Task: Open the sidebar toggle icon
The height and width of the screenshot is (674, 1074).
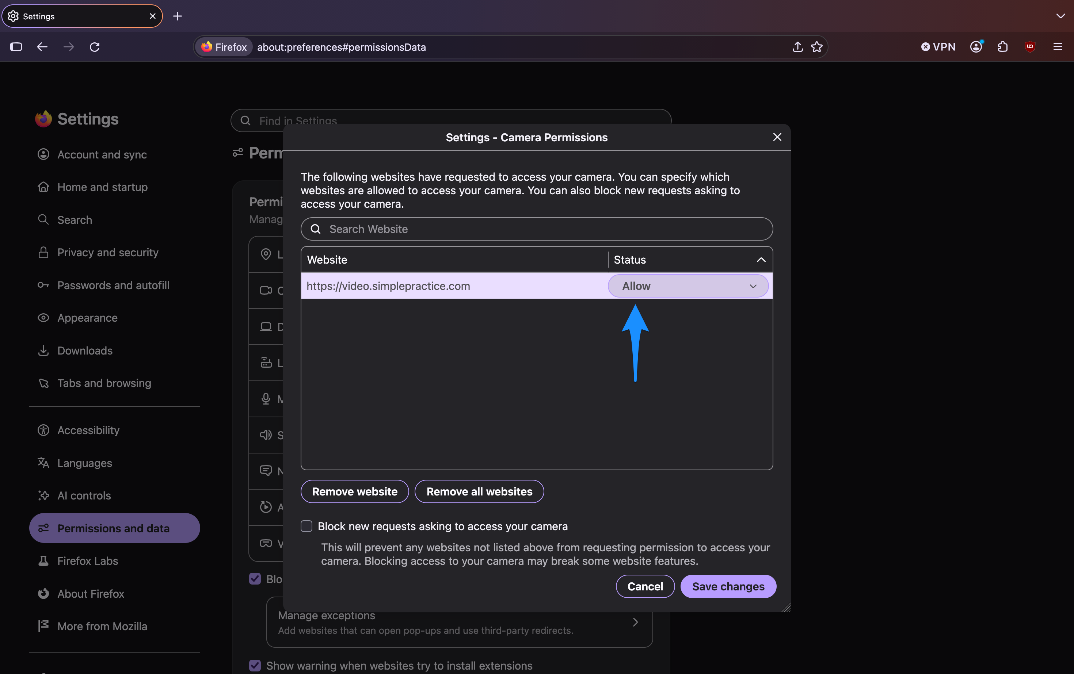Action: 16,47
